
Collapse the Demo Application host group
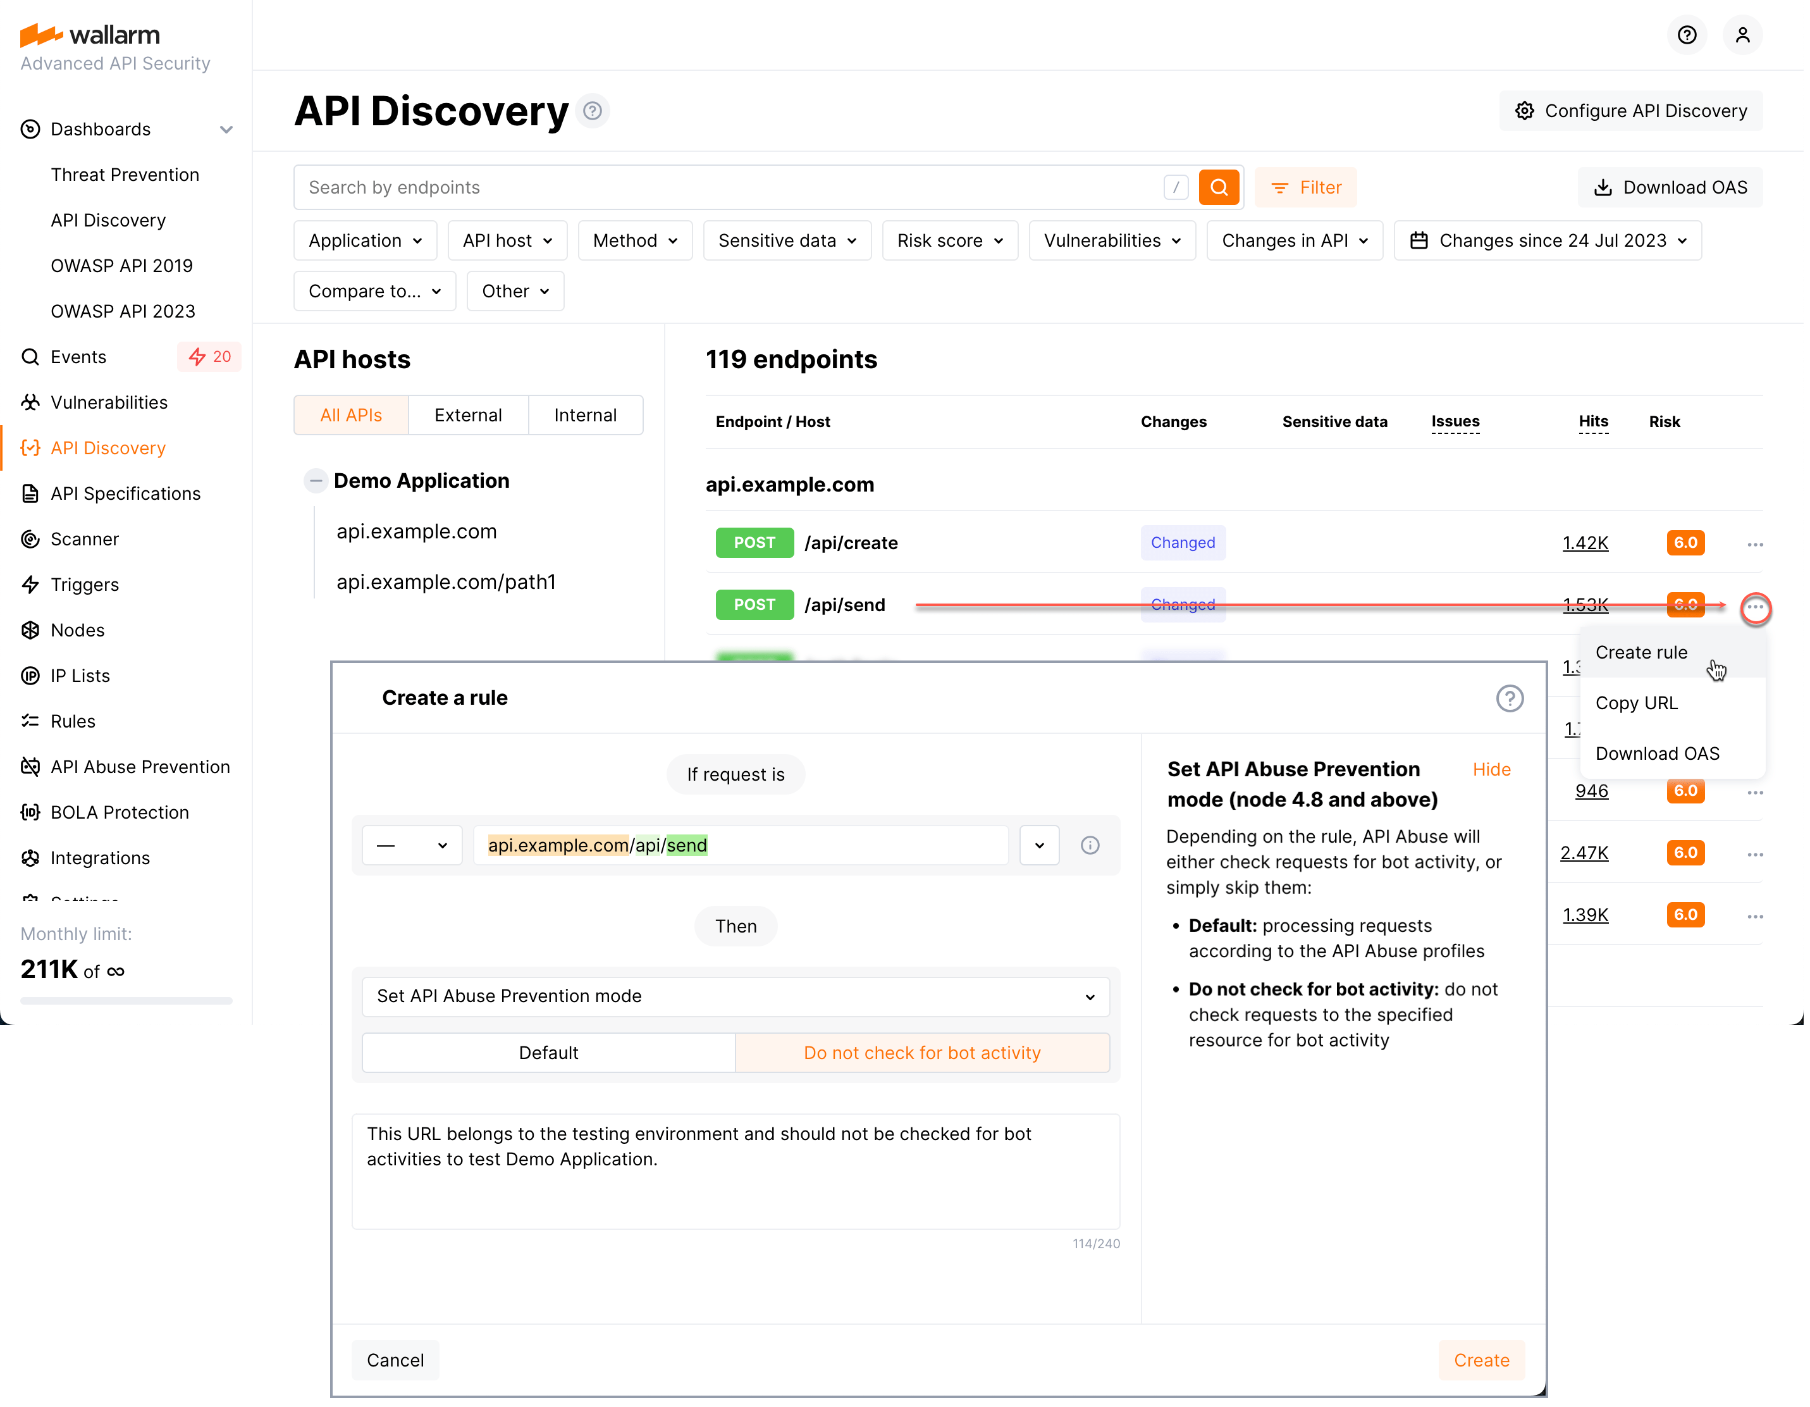[315, 481]
